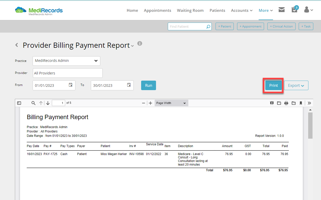Screen dimensions: 321x200
Task: Show report info via the grey i icon
Action: click(x=140, y=43)
